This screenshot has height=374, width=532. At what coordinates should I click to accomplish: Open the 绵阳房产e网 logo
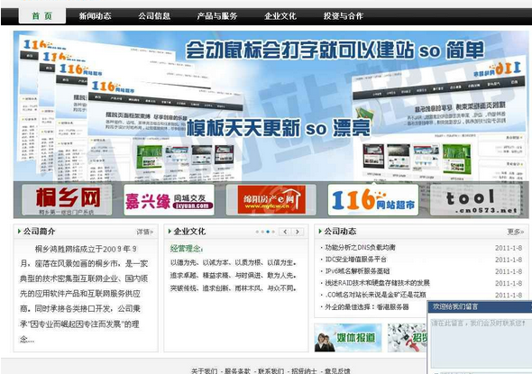(271, 200)
